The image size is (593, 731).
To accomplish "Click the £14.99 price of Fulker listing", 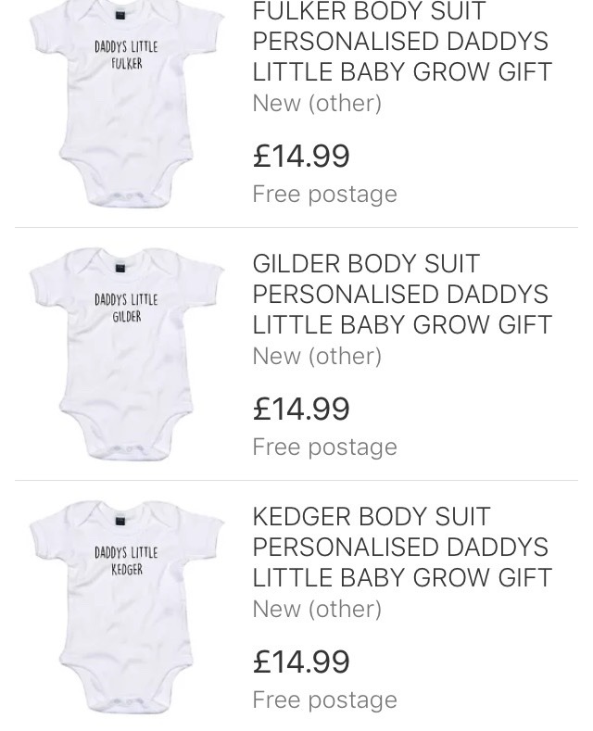I will 301,156.
